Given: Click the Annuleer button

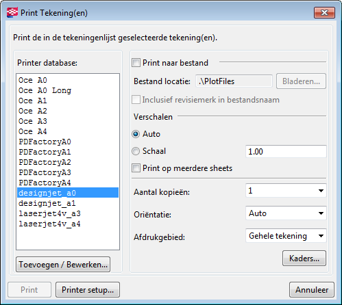Looking at the screenshot, I should pos(312,290).
